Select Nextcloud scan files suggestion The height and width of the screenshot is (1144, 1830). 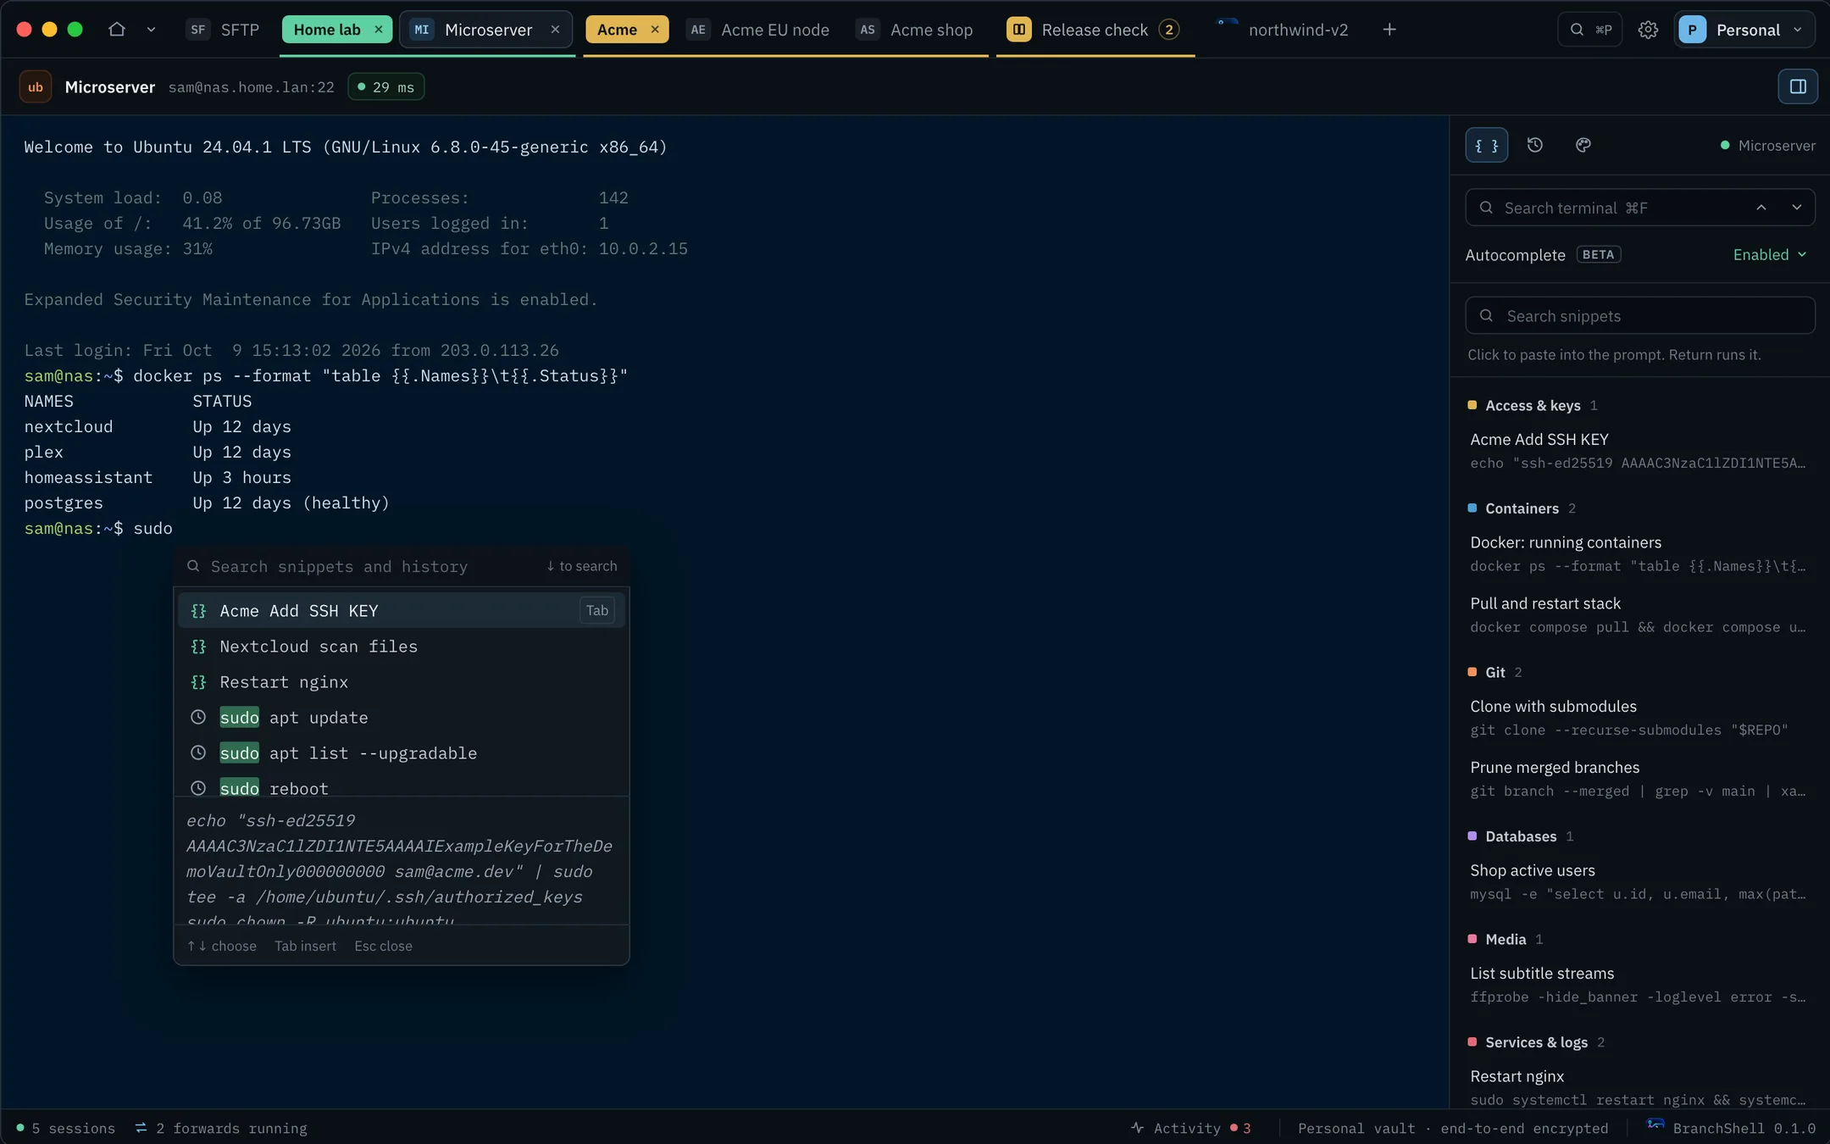[402, 646]
